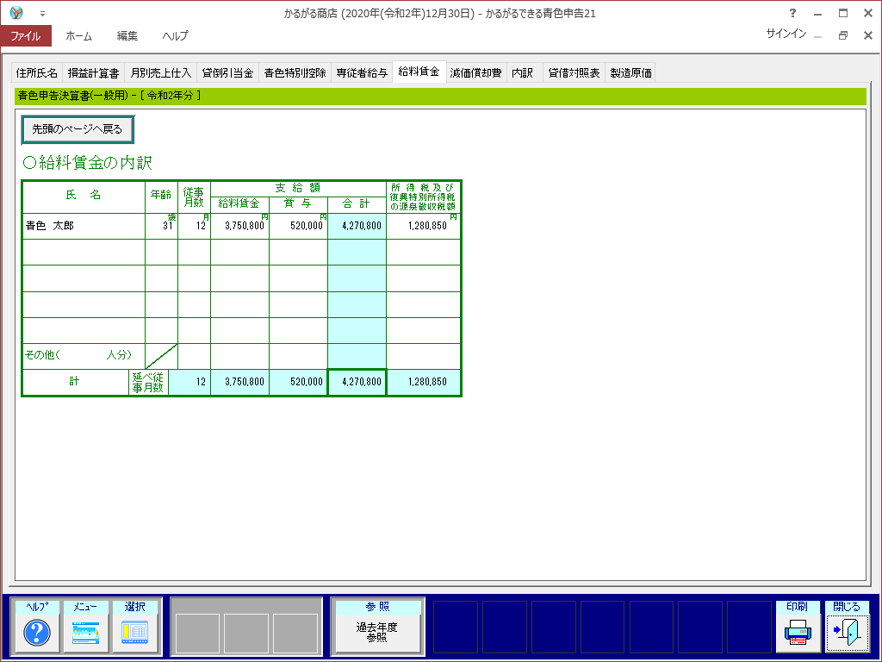Switch to the 貸倒引当金 tab
This screenshot has width=882, height=662.
[x=227, y=72]
